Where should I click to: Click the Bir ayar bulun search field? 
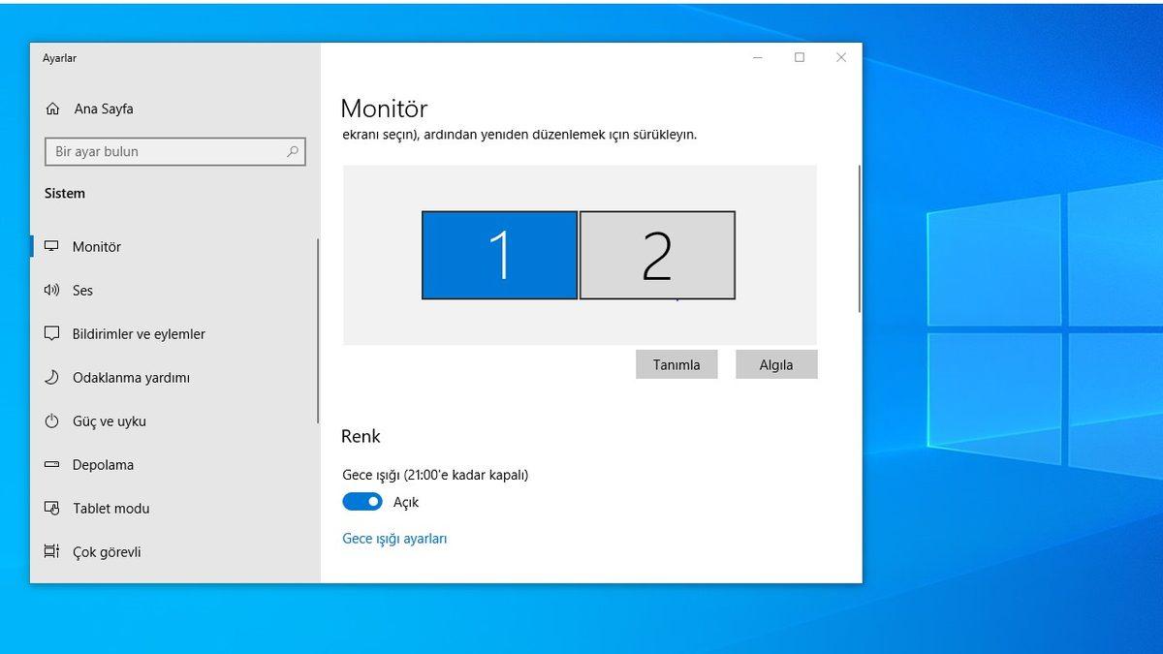(x=155, y=151)
